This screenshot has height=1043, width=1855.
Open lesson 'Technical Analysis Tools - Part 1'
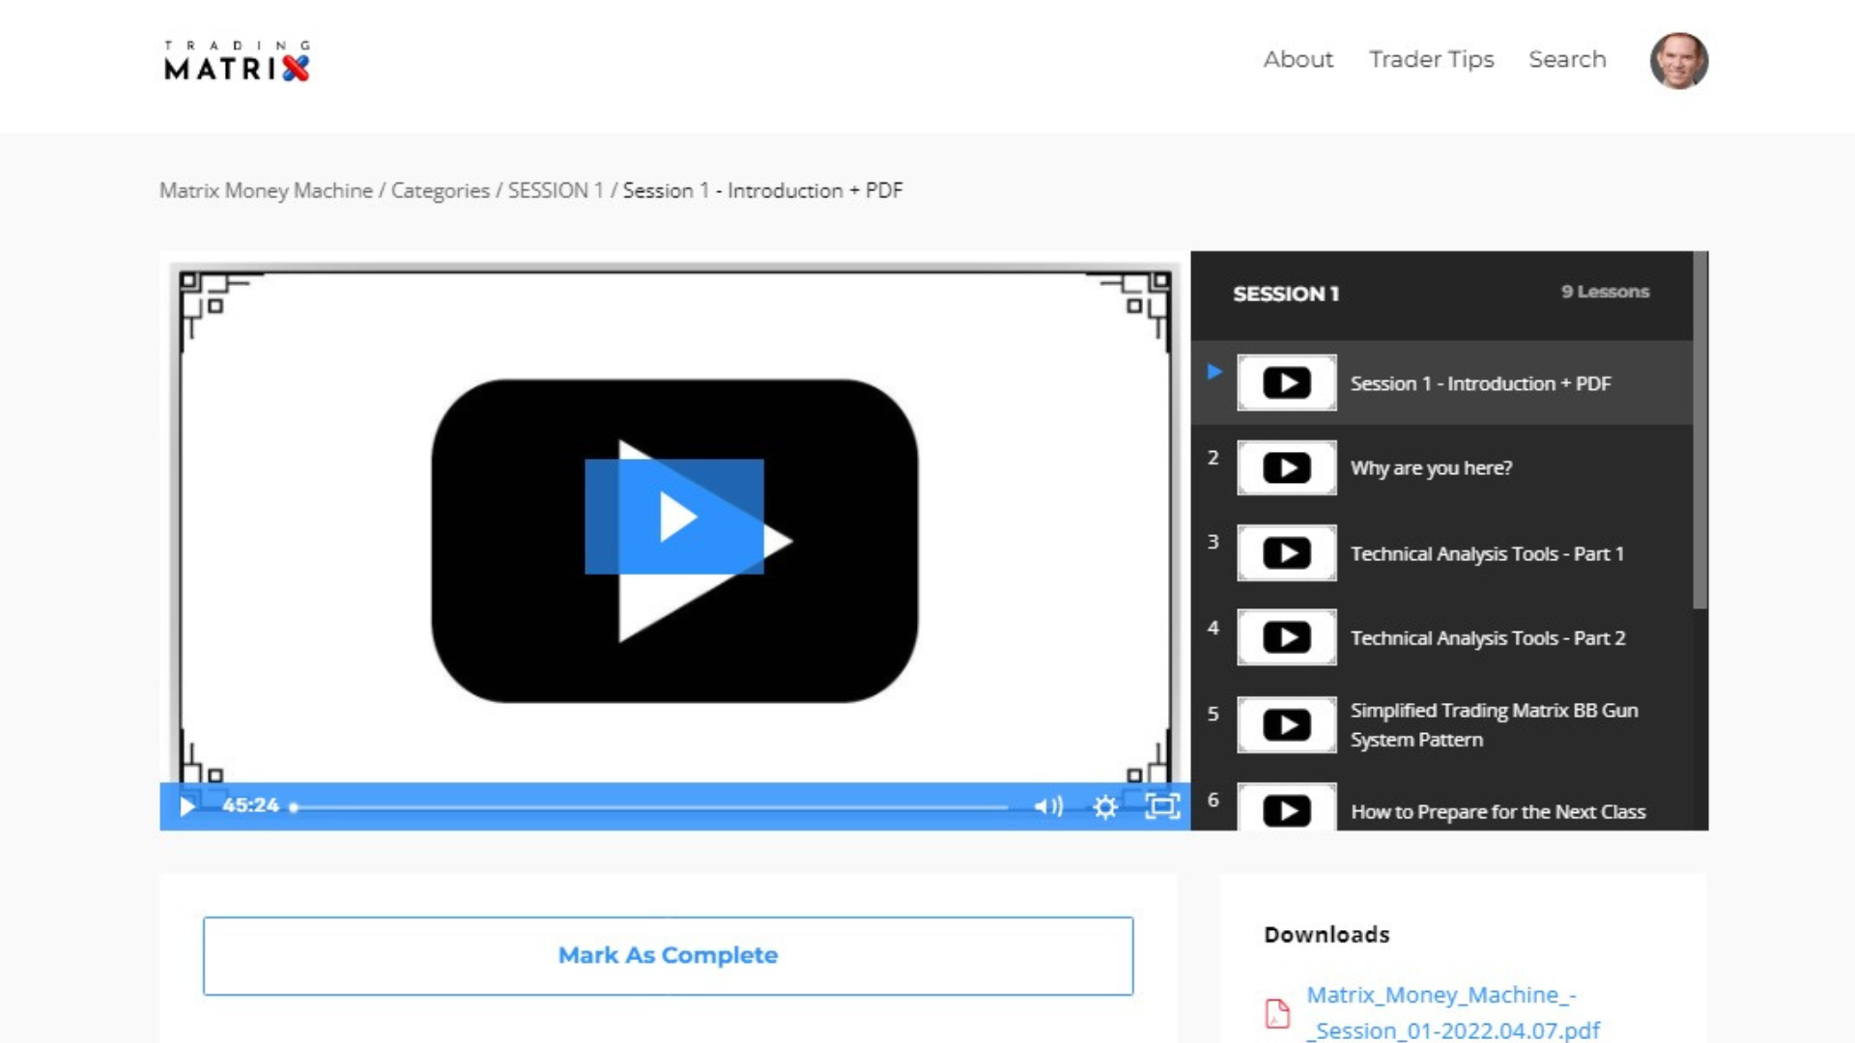coord(1441,553)
